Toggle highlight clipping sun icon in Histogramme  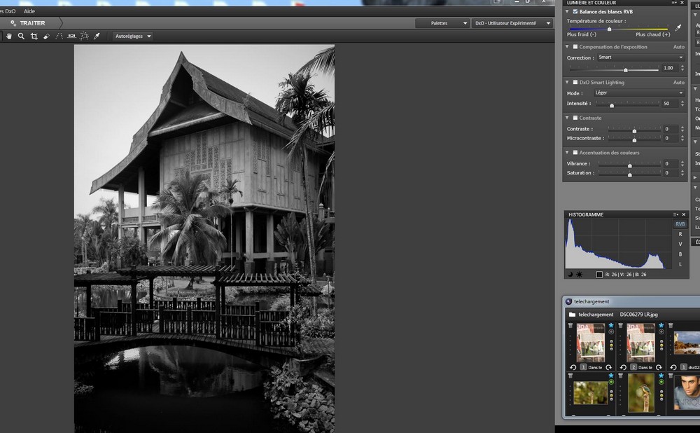tap(579, 275)
